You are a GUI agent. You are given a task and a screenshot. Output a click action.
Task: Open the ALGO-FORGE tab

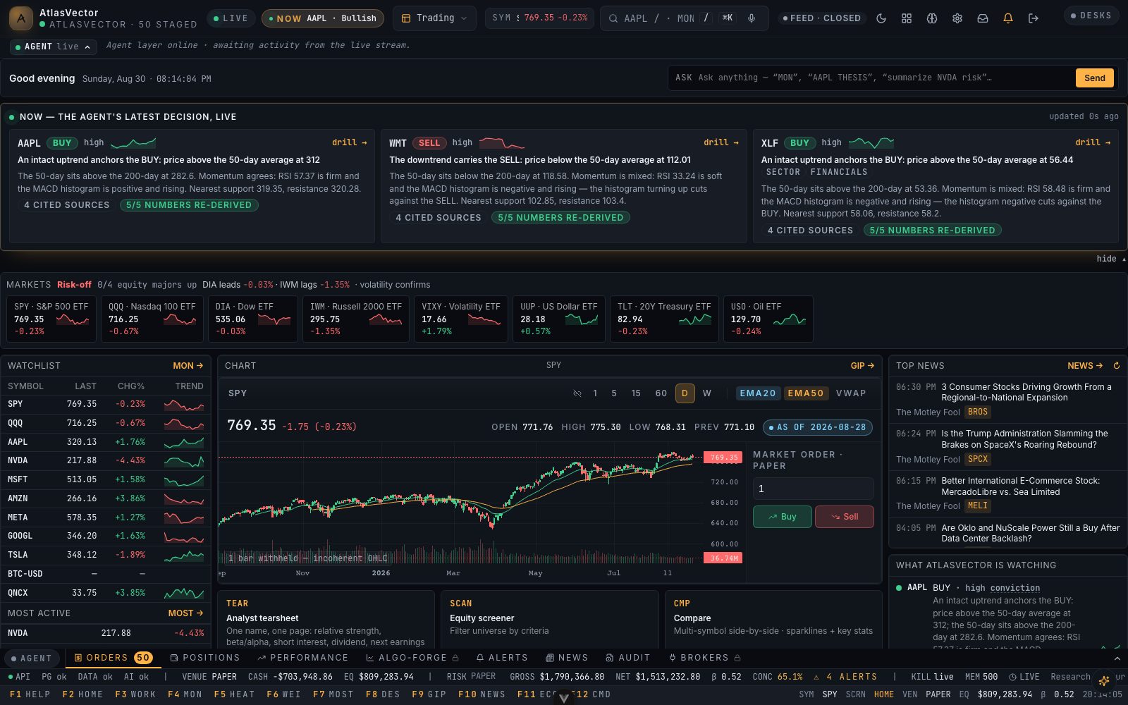[x=412, y=658]
